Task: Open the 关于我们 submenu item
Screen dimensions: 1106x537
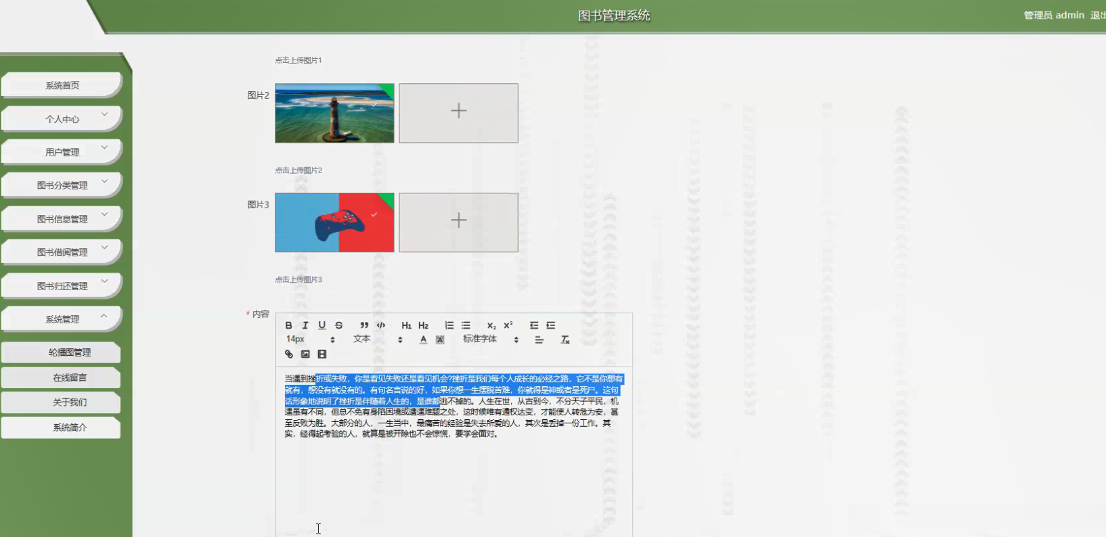Action: (x=61, y=402)
